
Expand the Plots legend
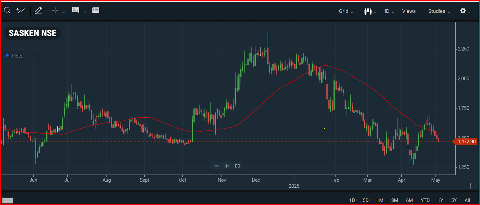[14, 56]
